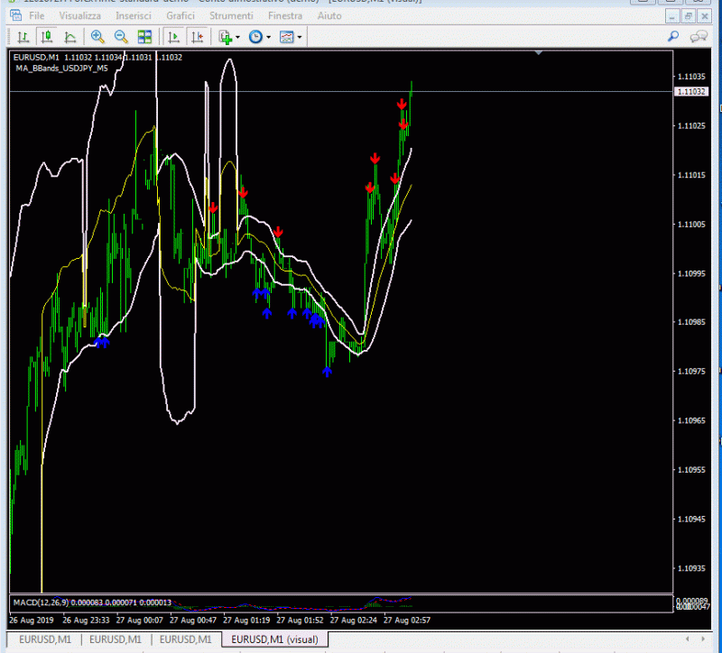
Task: Open the indicators list icon
Action: pyautogui.click(x=226, y=37)
